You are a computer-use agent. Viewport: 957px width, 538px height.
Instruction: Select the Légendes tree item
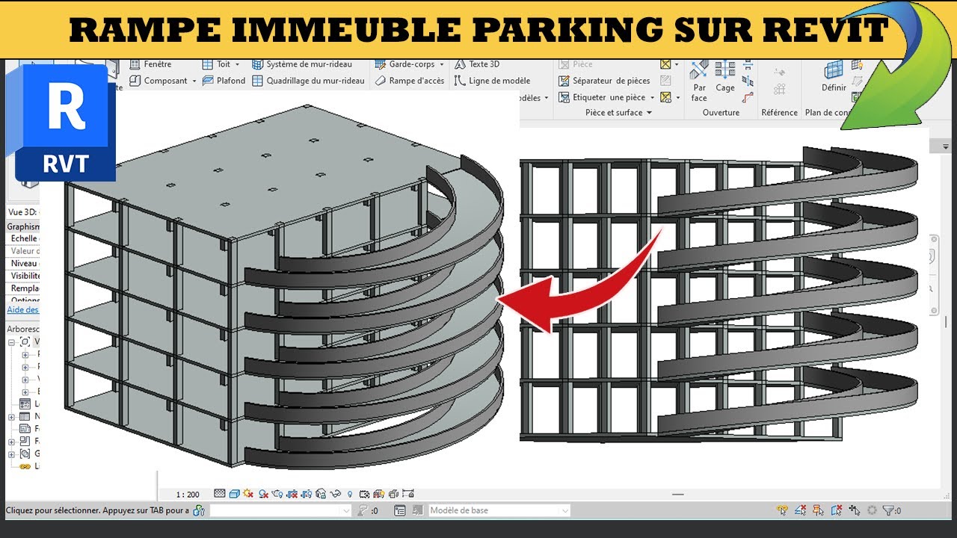30,403
